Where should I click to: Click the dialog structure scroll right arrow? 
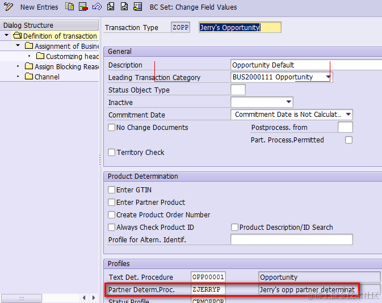pyautogui.click(x=94, y=298)
